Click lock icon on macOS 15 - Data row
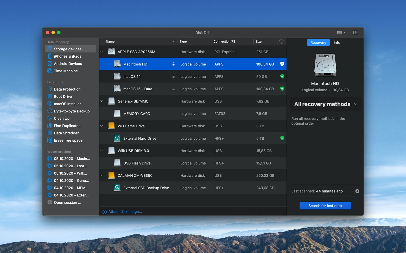 174,89
